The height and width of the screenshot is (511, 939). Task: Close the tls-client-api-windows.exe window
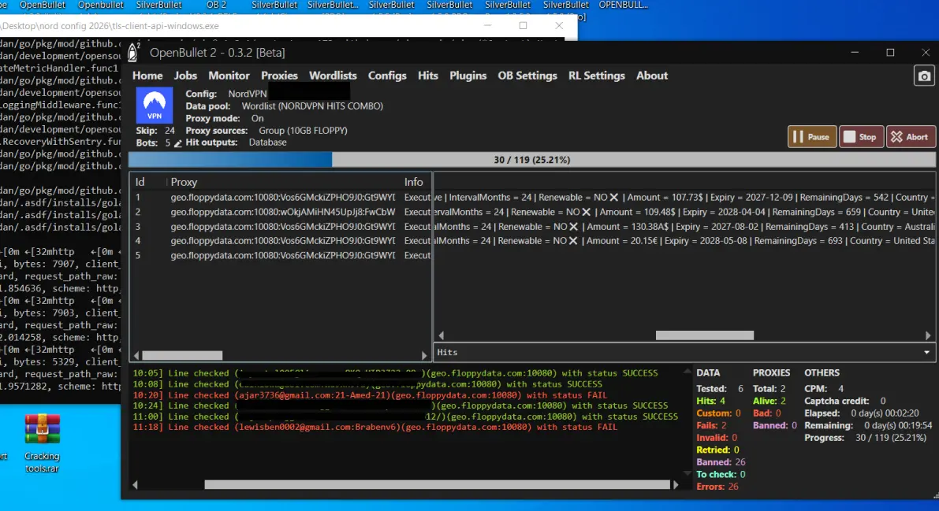pos(559,26)
